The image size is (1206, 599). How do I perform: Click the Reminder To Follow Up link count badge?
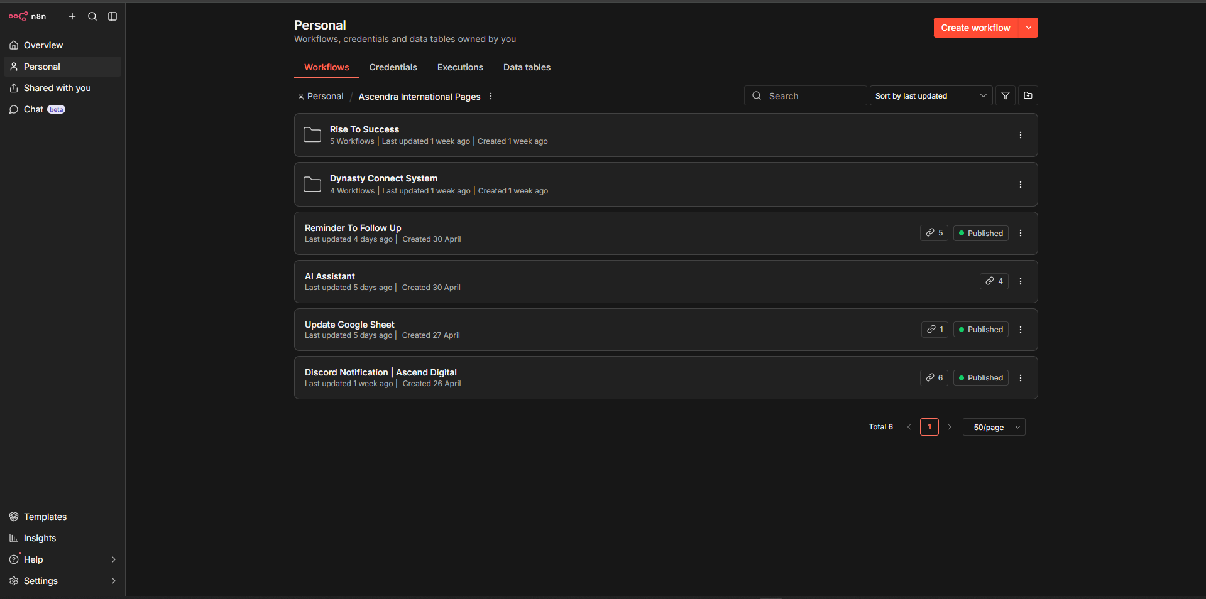pyautogui.click(x=934, y=233)
